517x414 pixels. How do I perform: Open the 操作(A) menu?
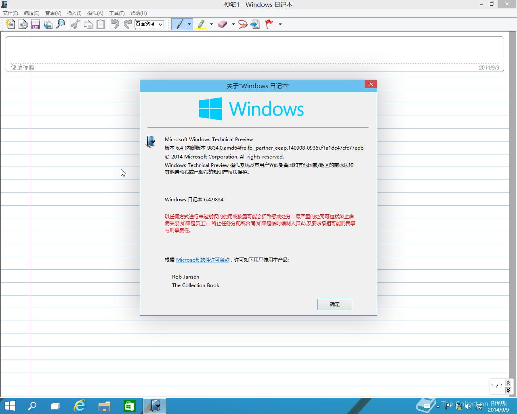point(95,13)
